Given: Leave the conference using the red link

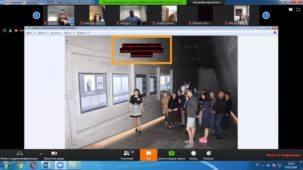Looking at the screenshot, I should tap(283, 155).
